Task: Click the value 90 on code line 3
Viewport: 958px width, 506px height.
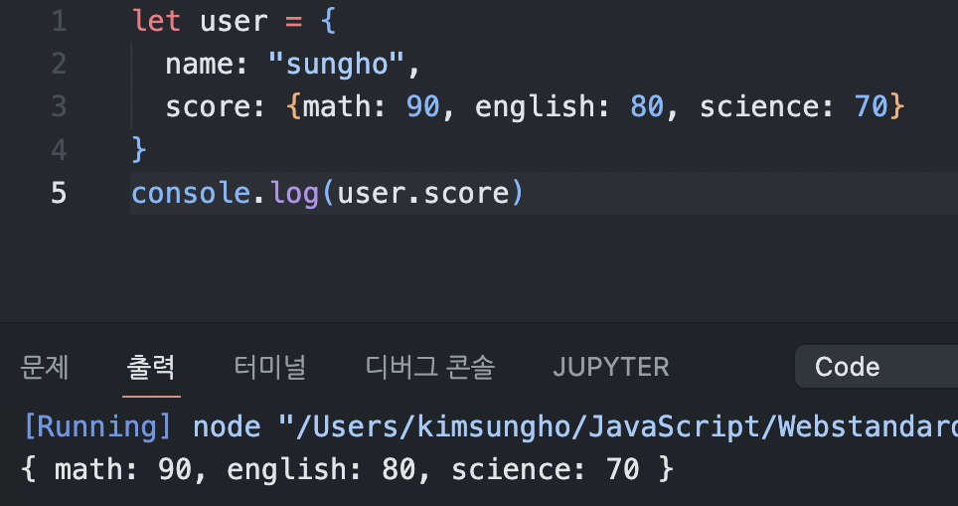Action: coord(422,107)
